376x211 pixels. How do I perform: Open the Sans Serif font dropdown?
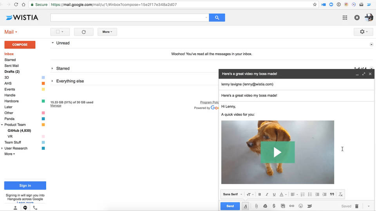233,194
